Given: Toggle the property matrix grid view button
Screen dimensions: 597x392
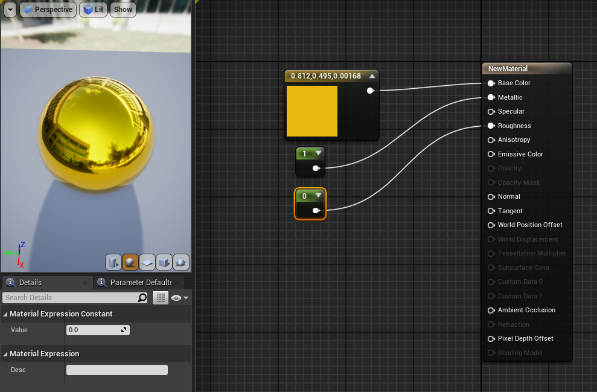Looking at the screenshot, I should pyautogui.click(x=161, y=298).
